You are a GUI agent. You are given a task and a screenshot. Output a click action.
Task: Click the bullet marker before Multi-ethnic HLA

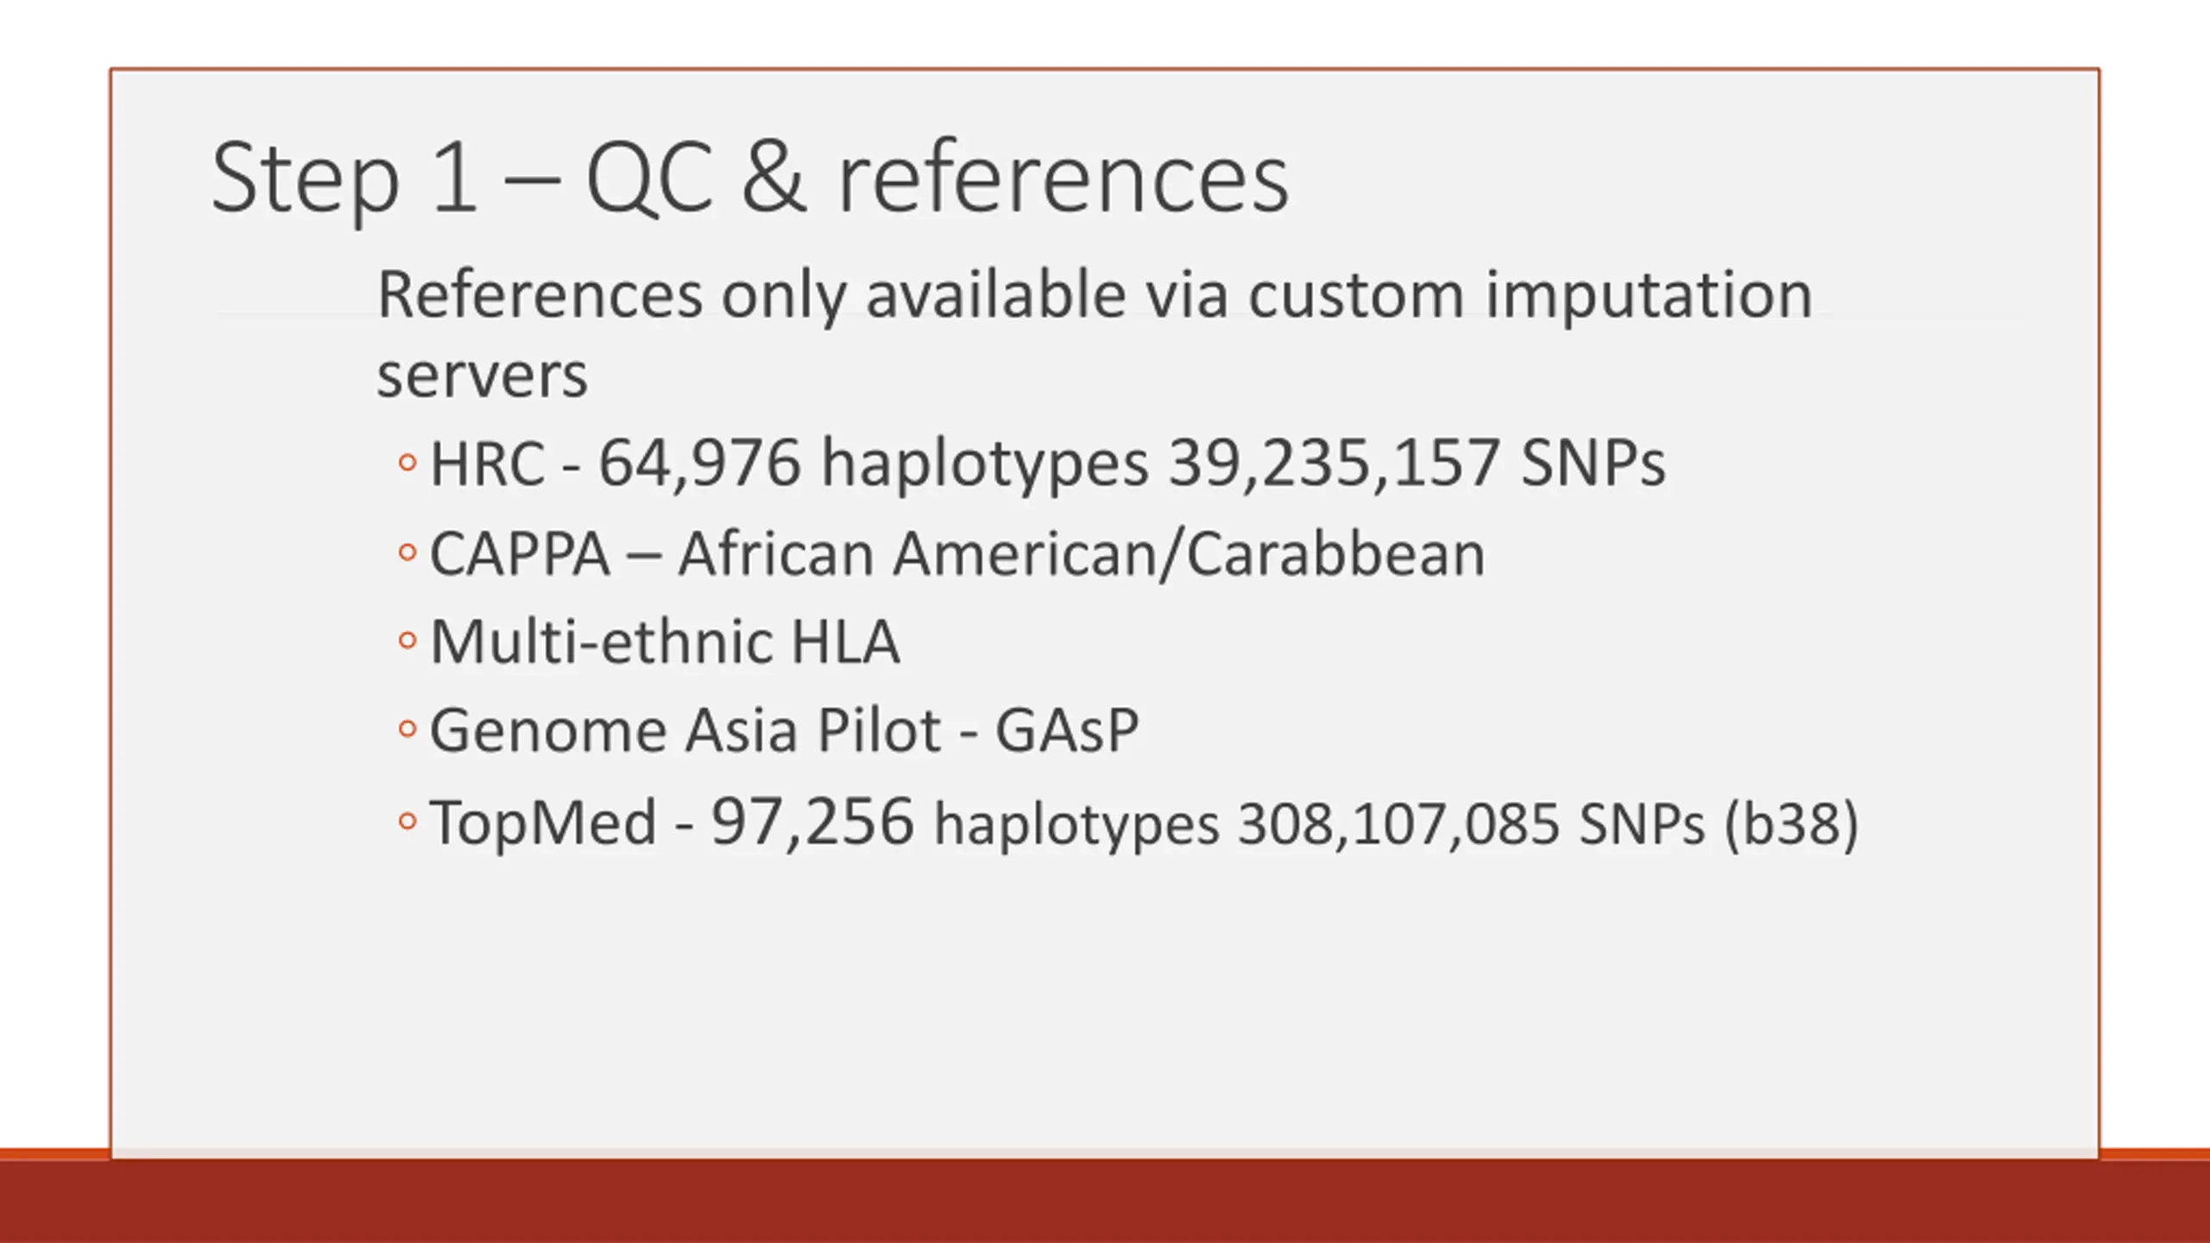click(407, 641)
